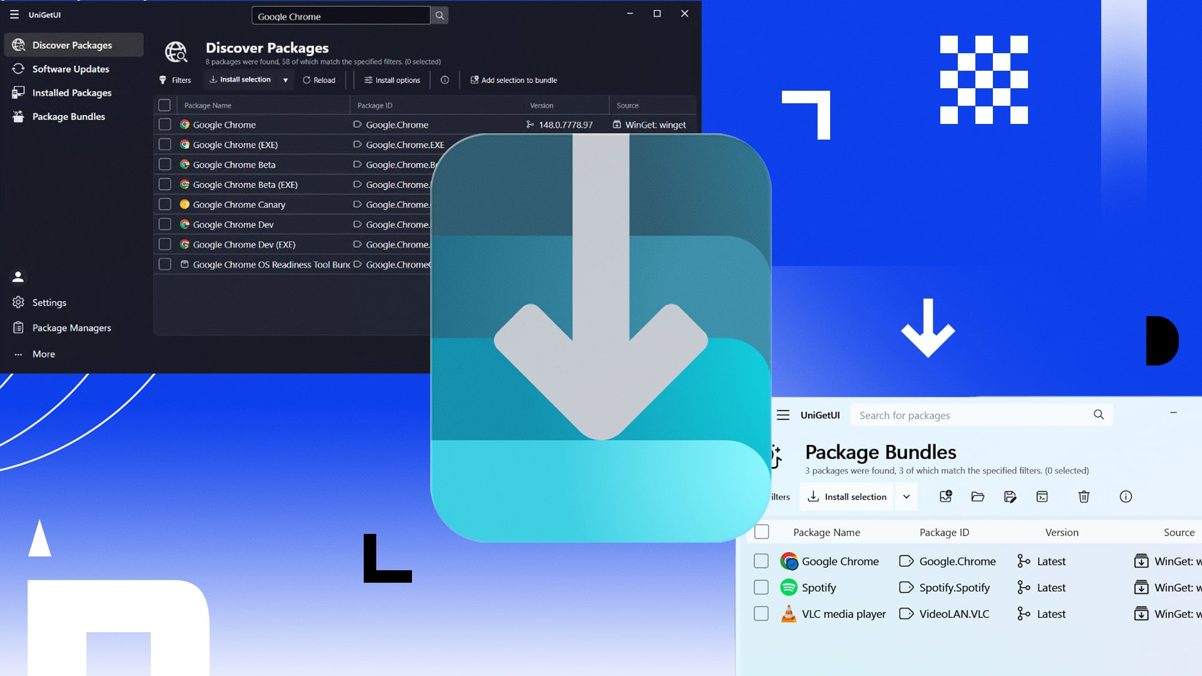This screenshot has width=1202, height=676.
Task: Open Install options in dark window toolbar
Action: [393, 80]
